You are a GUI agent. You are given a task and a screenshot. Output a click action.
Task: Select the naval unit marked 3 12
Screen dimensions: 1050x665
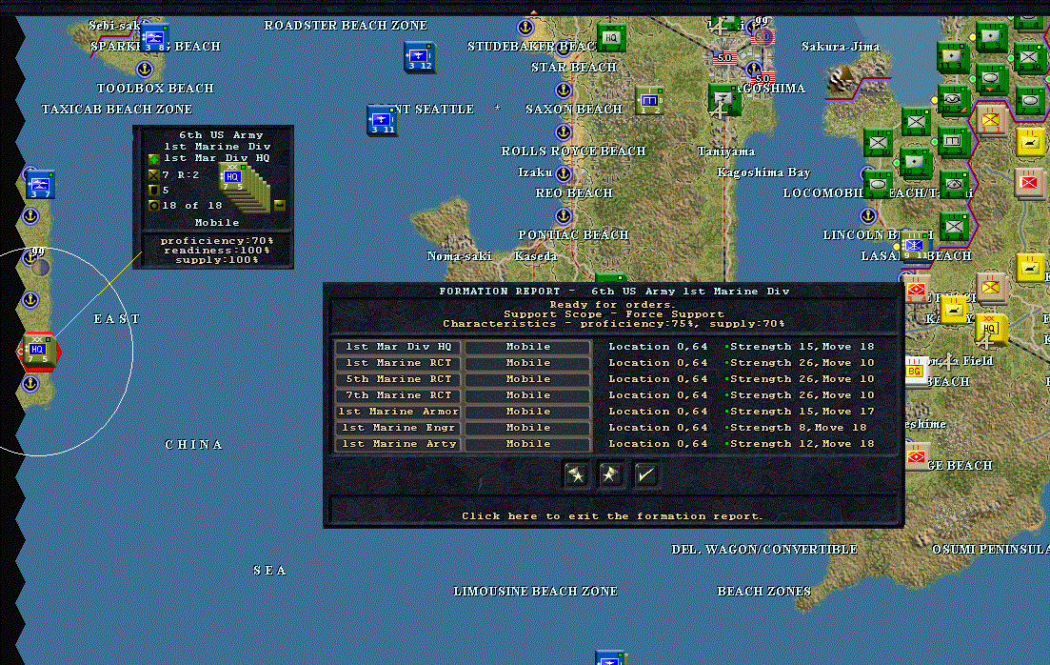(420, 57)
